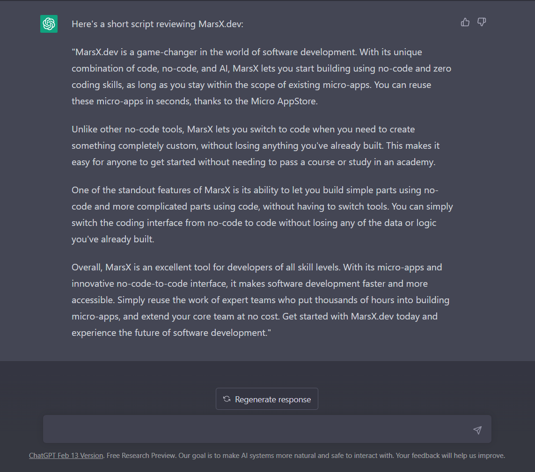Screen dimensions: 535x472
Task: Click the 'Your feedback will help us improve' text
Action: pos(451,455)
